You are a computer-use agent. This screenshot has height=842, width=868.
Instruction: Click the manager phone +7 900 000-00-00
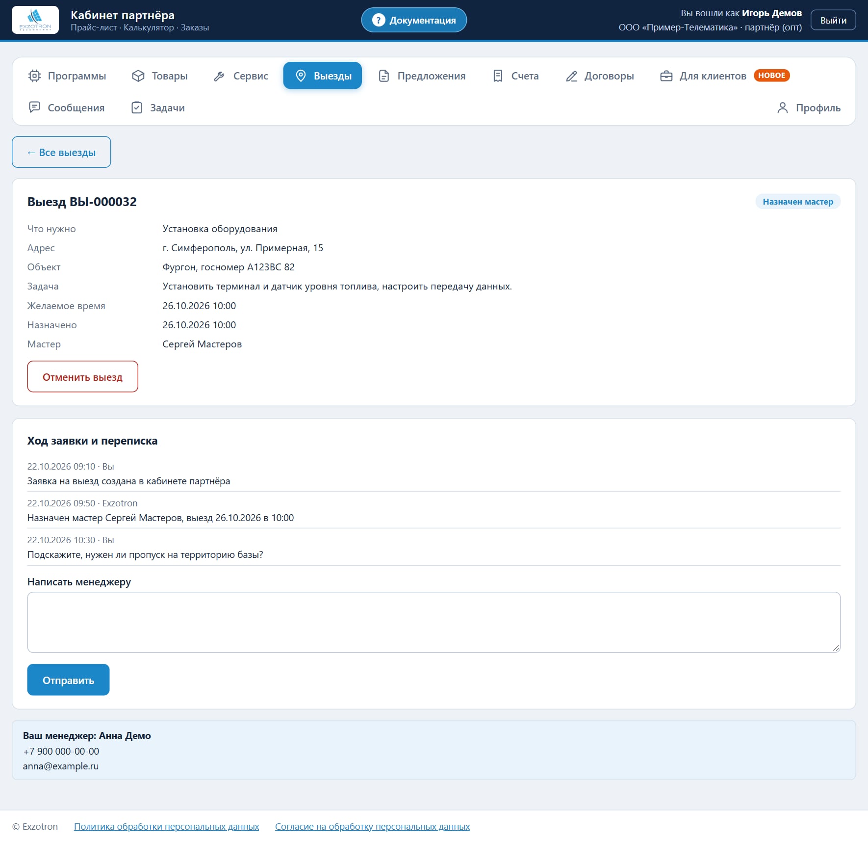coord(61,751)
